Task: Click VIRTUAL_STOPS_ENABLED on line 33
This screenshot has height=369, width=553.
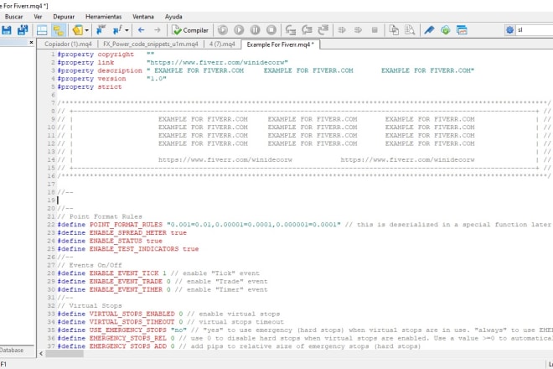Action: click(132, 314)
